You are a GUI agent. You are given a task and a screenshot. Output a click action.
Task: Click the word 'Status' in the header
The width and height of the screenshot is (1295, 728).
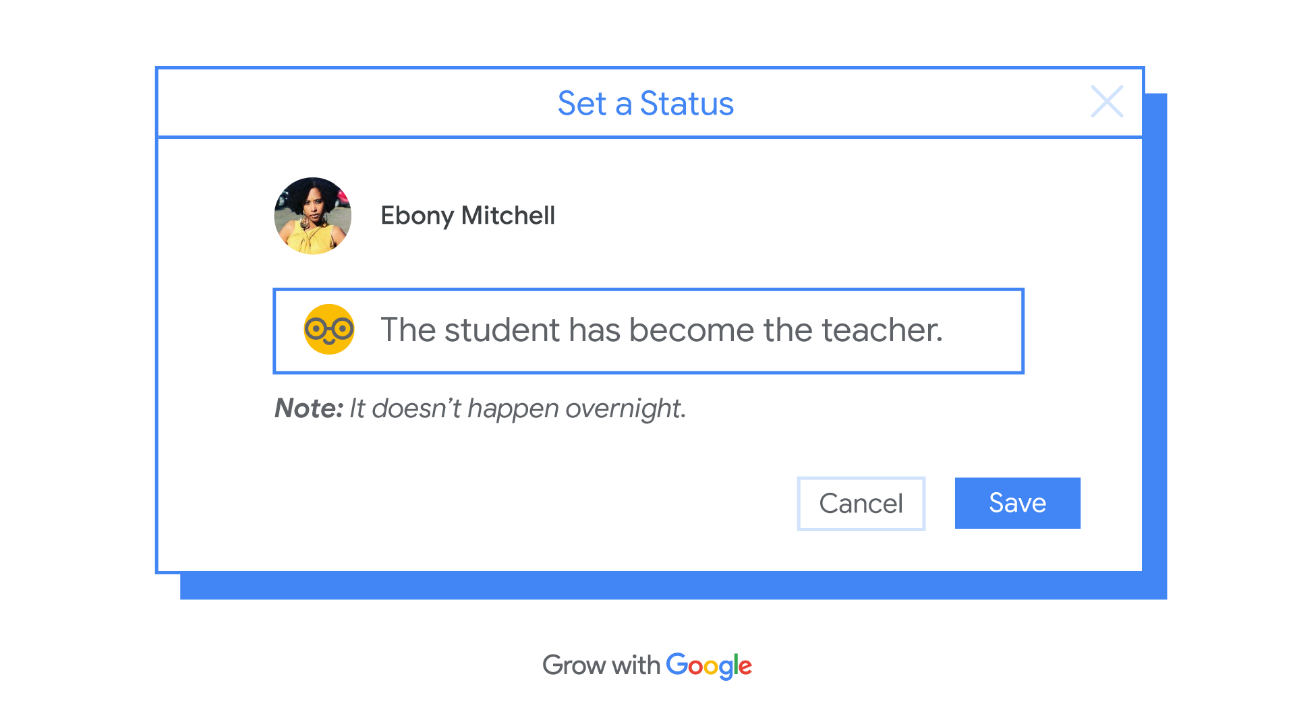tap(687, 103)
